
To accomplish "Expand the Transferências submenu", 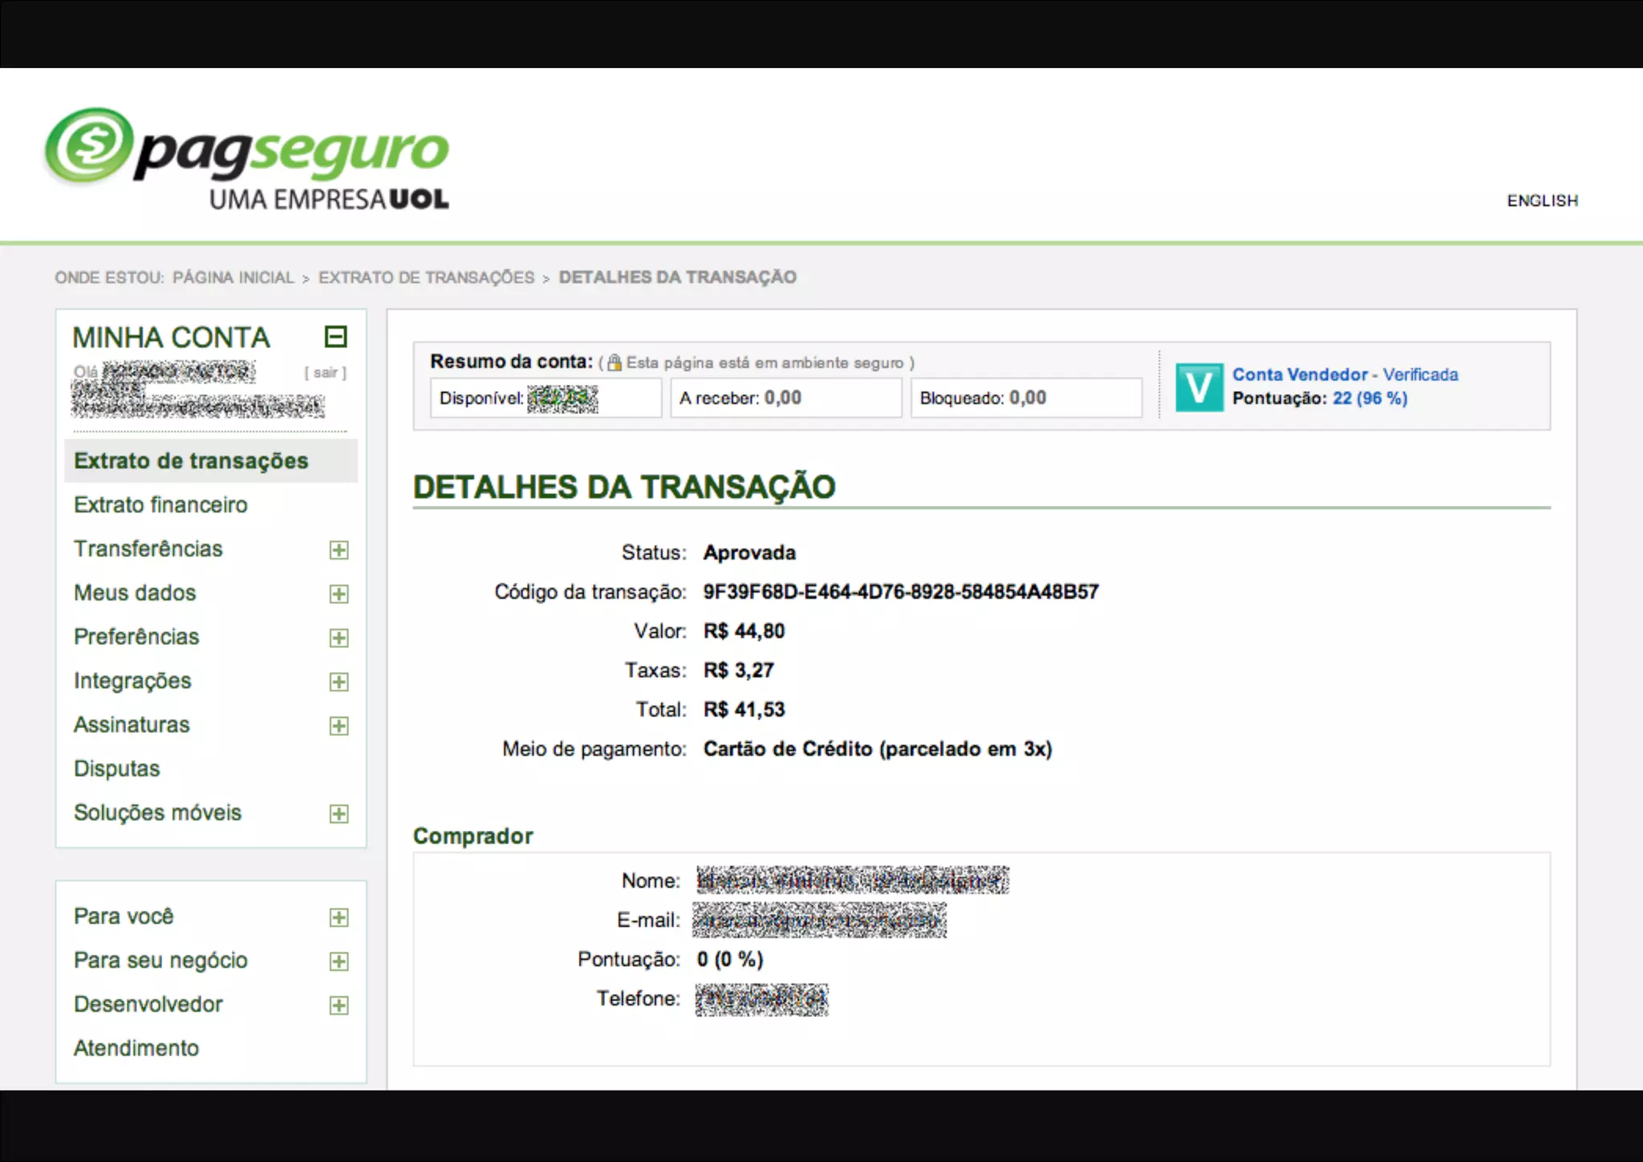I will coord(339,550).
